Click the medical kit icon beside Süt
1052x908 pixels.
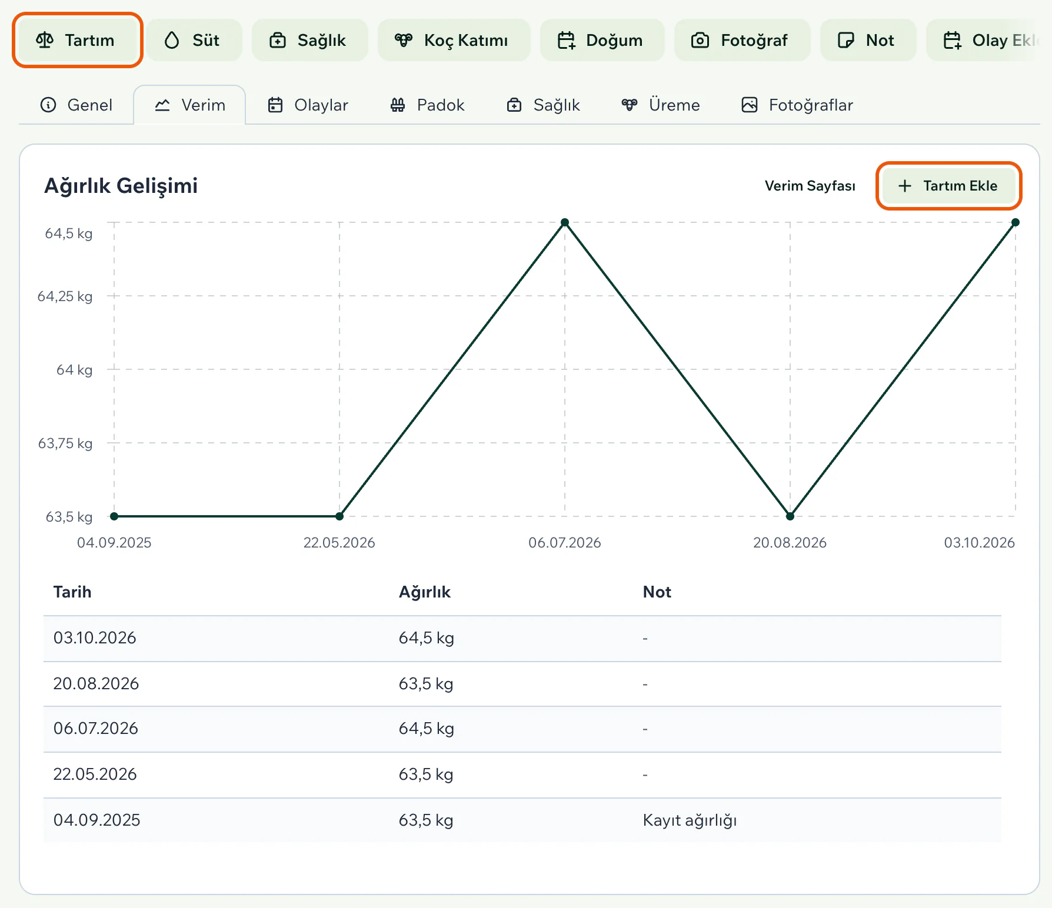278,40
